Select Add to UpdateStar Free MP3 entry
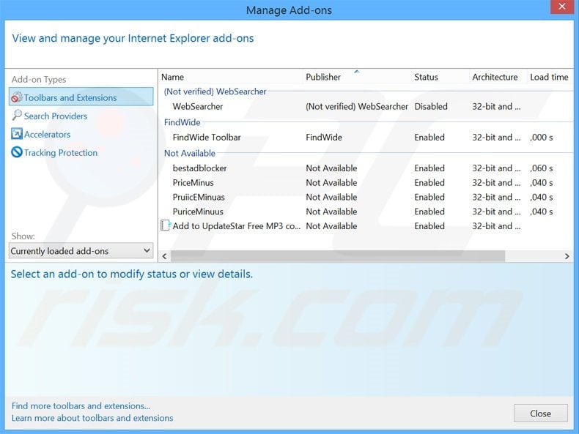The height and width of the screenshot is (434, 579). [366, 226]
